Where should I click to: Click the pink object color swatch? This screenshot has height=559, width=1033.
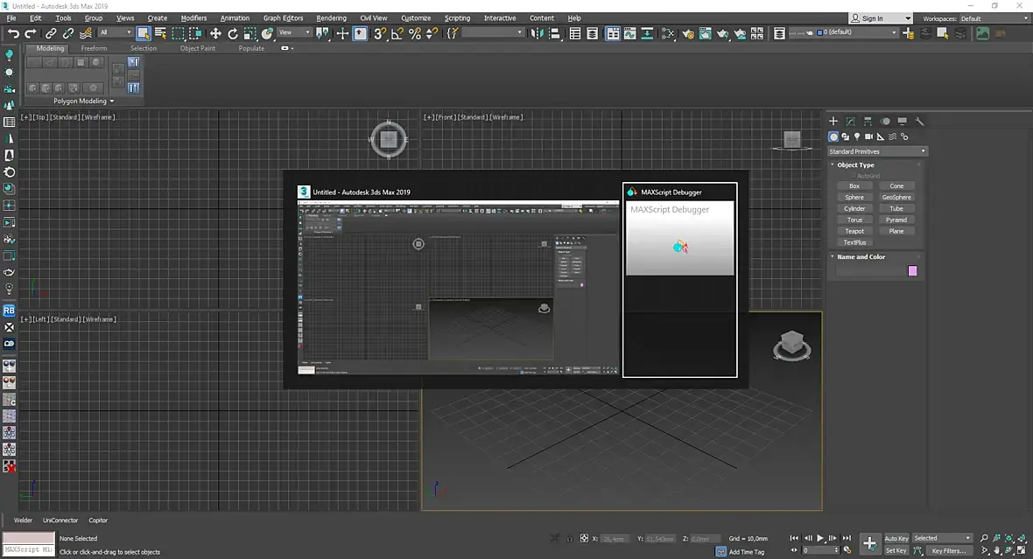click(913, 271)
